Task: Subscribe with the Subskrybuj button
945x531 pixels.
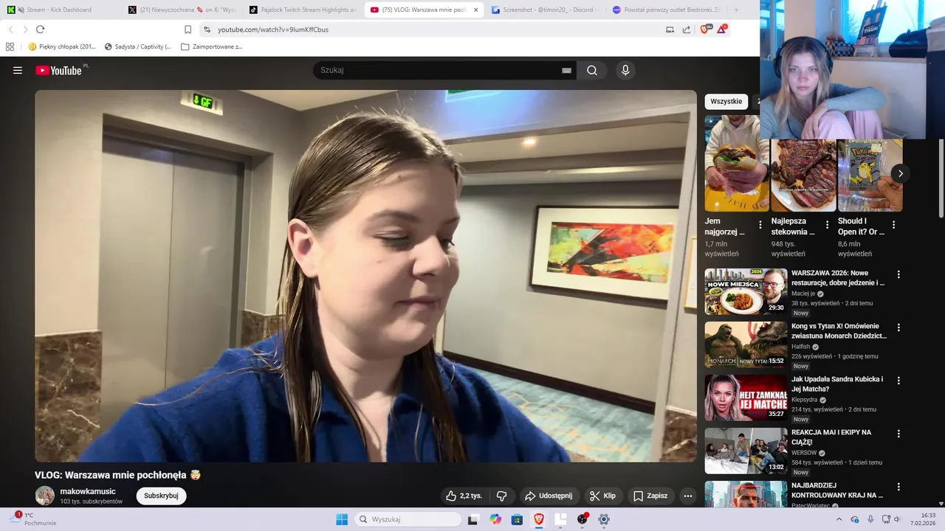Action: pyautogui.click(x=161, y=496)
